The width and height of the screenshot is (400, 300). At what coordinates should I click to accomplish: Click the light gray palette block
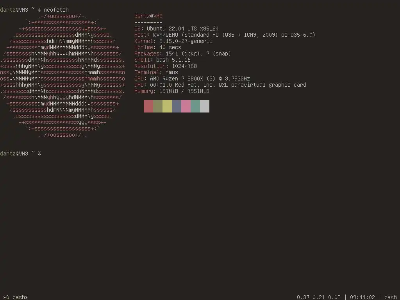click(x=205, y=106)
